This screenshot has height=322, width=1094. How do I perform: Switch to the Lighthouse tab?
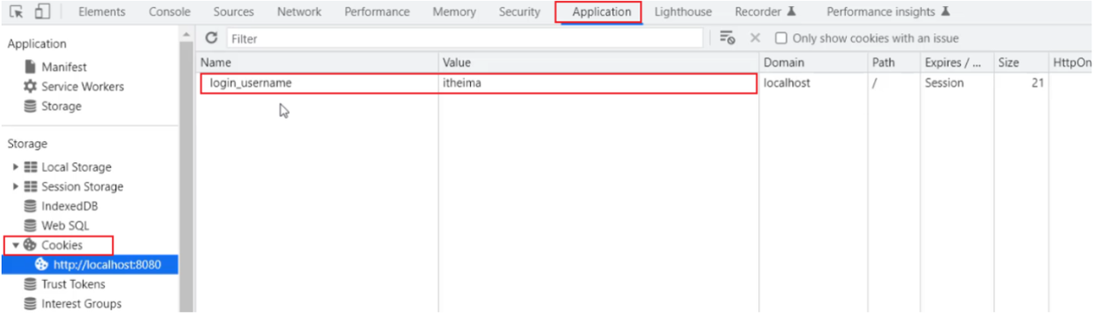coord(683,12)
